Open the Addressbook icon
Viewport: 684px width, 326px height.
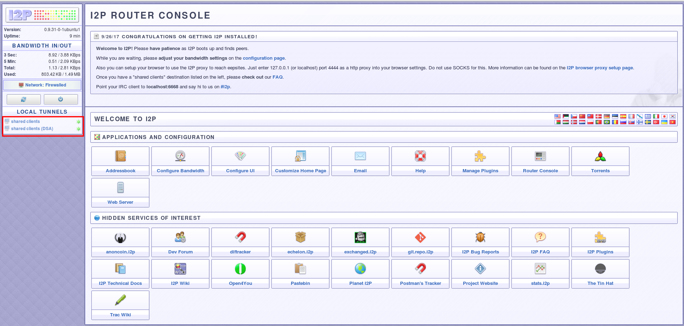120,156
